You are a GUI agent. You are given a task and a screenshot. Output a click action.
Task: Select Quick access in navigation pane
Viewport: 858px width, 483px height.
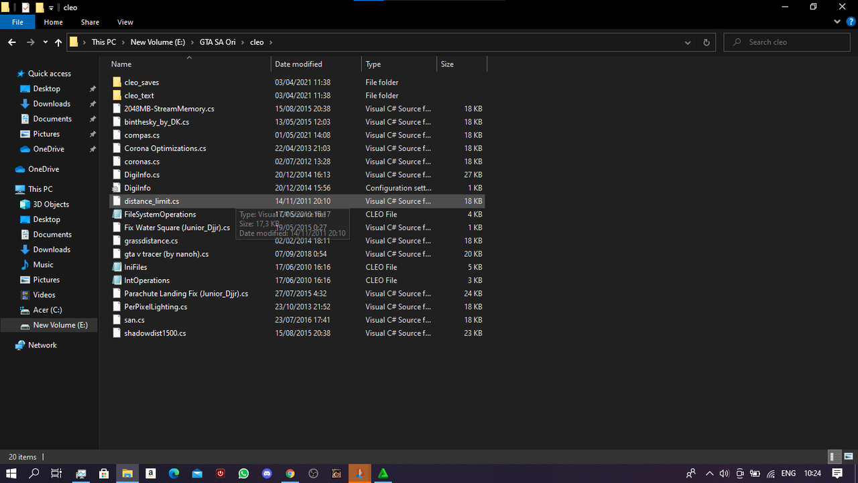[x=49, y=74]
